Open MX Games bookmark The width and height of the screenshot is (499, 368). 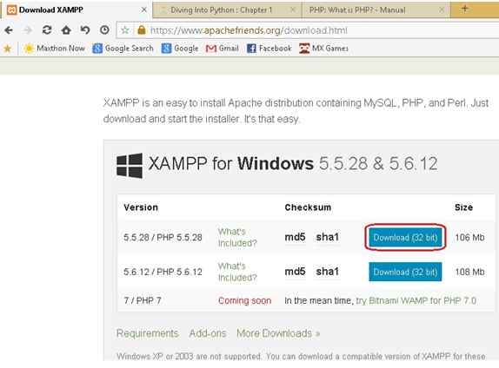(x=323, y=49)
